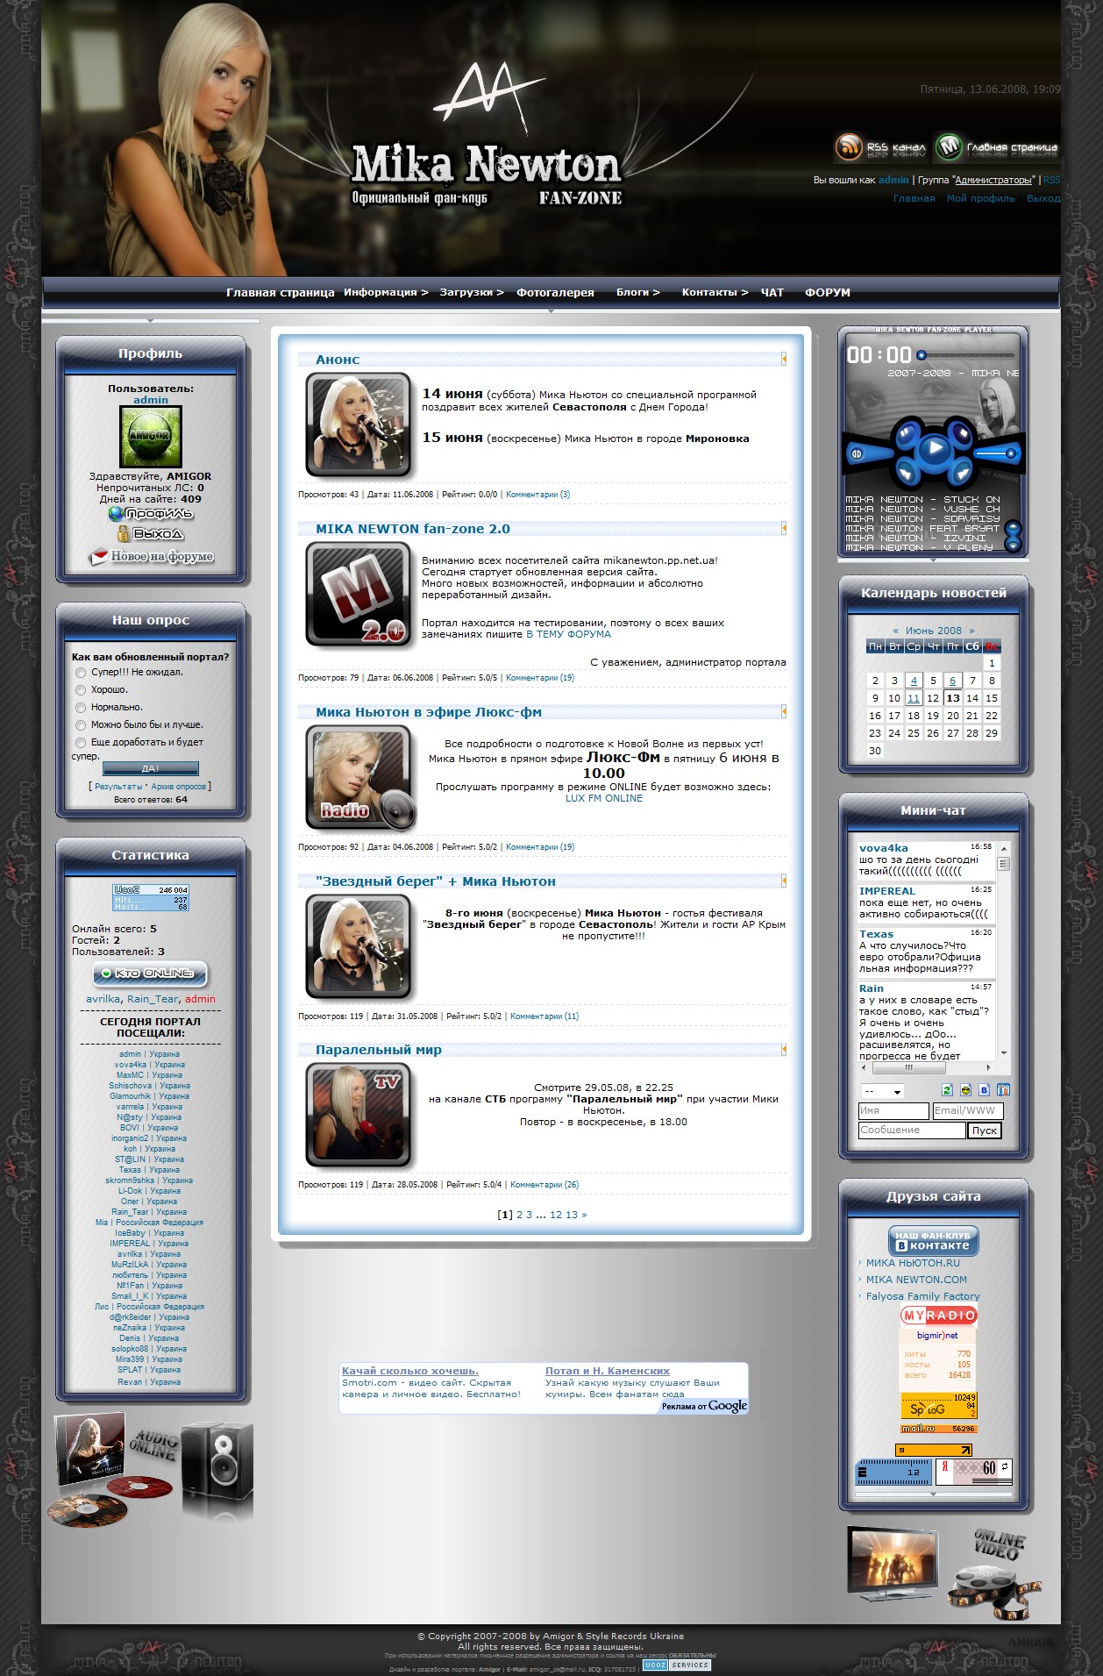This screenshot has height=1676, width=1103.
Task: Open mini-chat auto-refresh dropdown
Action: (x=883, y=1091)
